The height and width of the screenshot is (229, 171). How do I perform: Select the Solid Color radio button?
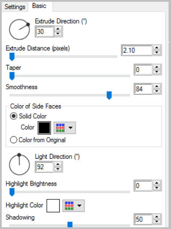coord(14,116)
